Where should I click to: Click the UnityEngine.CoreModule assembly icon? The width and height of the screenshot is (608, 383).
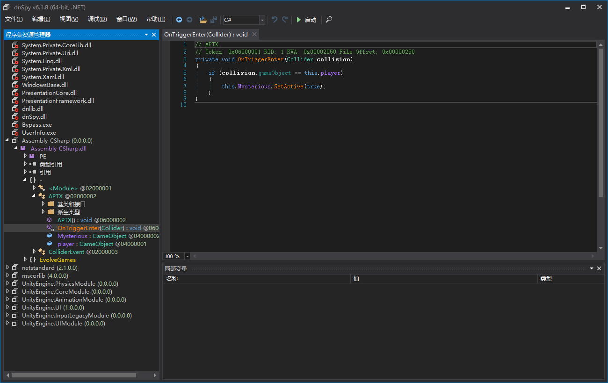(15, 291)
